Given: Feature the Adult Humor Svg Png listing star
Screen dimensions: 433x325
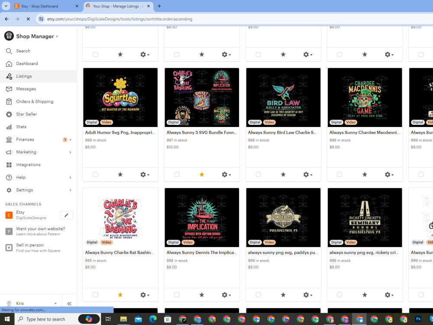Looking at the screenshot, I should pyautogui.click(x=120, y=174).
